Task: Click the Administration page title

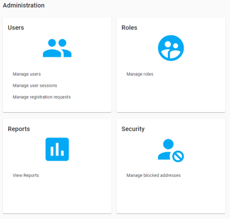Action: [24, 5]
